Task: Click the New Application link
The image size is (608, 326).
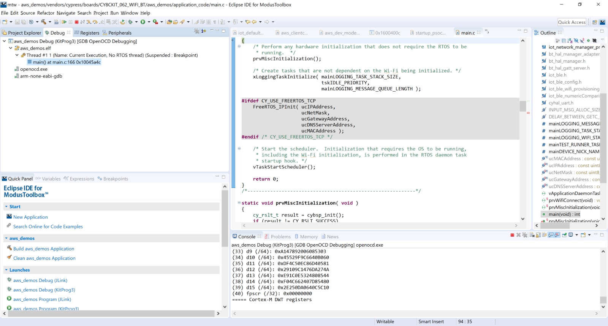Action: pos(30,217)
